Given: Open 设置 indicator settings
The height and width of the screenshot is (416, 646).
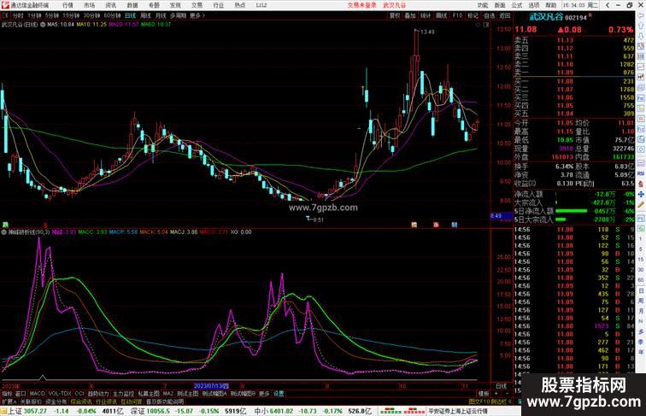Looking at the screenshot, I should pos(279,394).
